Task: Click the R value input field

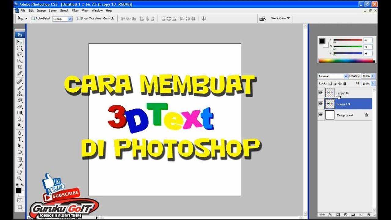Action: [x=368, y=40]
